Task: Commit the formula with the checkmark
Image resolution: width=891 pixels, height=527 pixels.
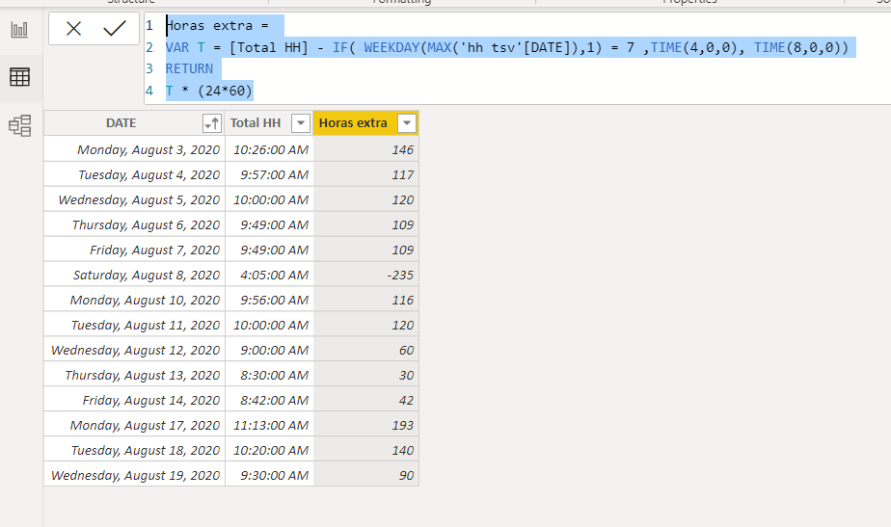Action: coord(114,28)
